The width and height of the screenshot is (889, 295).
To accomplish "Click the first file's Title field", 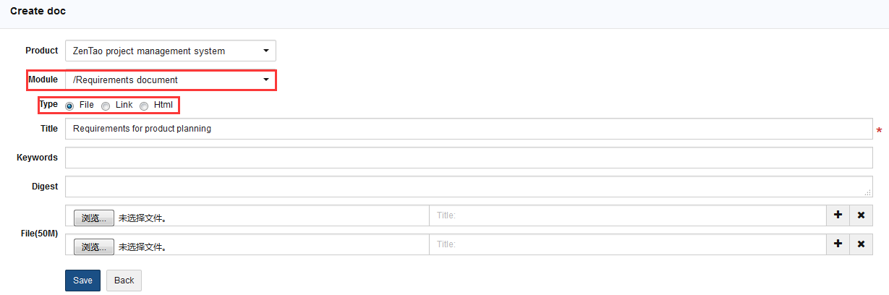I will pos(627,215).
